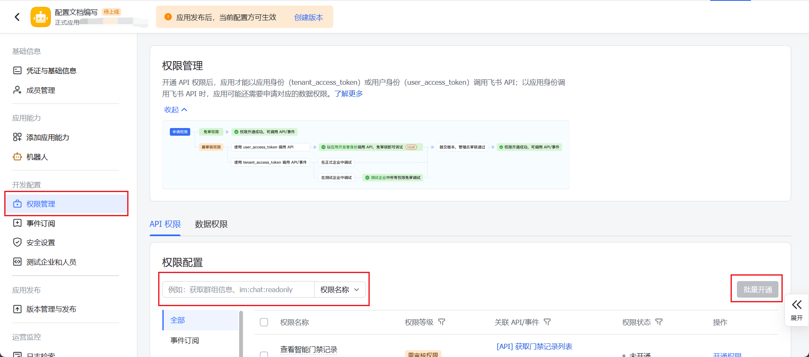Image resolution: width=809 pixels, height=357 pixels.
Task: Switch to the 数据权限 tab
Action: pos(211,224)
